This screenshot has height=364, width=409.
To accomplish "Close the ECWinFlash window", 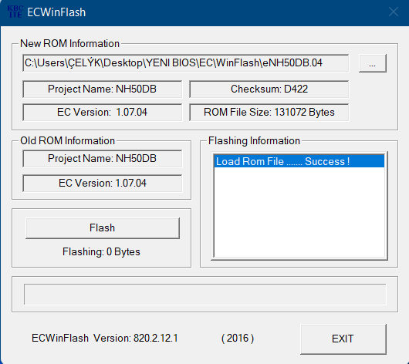I will pyautogui.click(x=394, y=12).
